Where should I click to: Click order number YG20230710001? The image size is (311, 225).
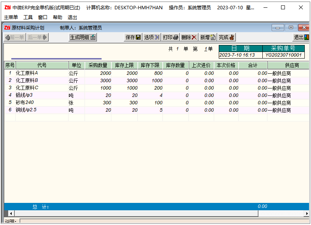pyautogui.click(x=283, y=55)
